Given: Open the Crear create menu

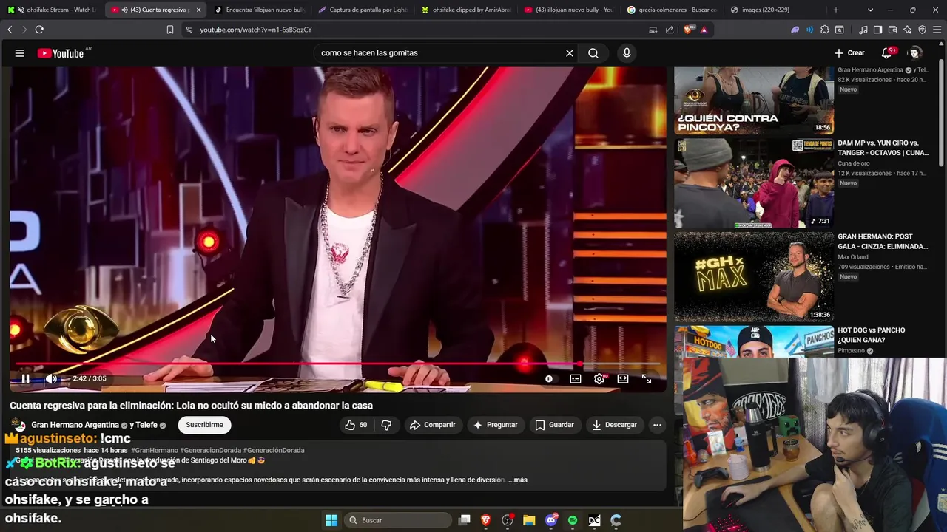Looking at the screenshot, I should [849, 53].
